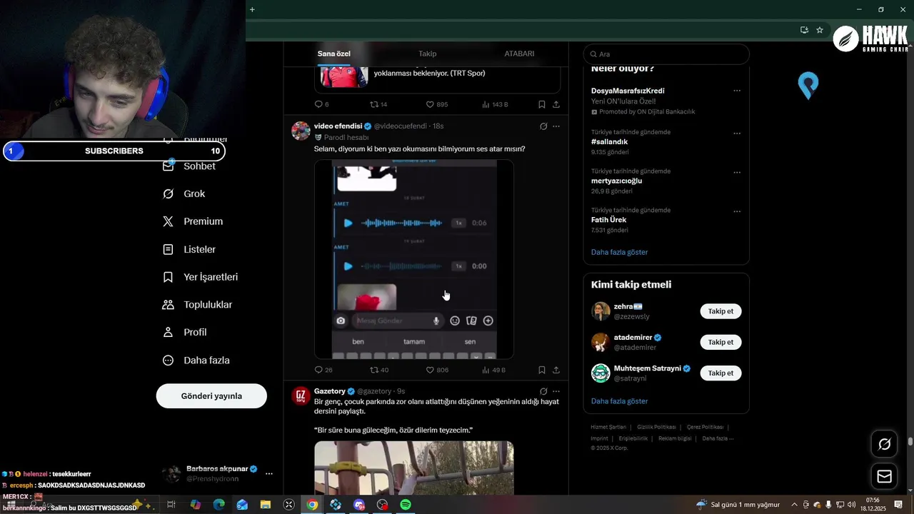Viewport: 914px width, 514px height.
Task: Bookmark the TRT Spor post
Action: (x=542, y=104)
